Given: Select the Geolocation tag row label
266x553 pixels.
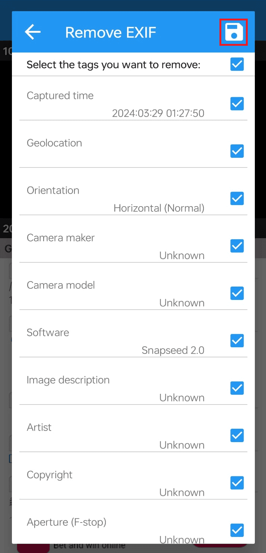Looking at the screenshot, I should point(54,143).
